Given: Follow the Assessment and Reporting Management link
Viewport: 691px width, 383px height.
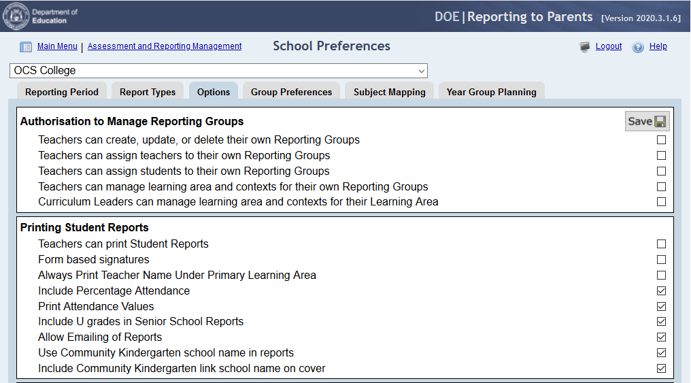Looking at the screenshot, I should point(165,46).
